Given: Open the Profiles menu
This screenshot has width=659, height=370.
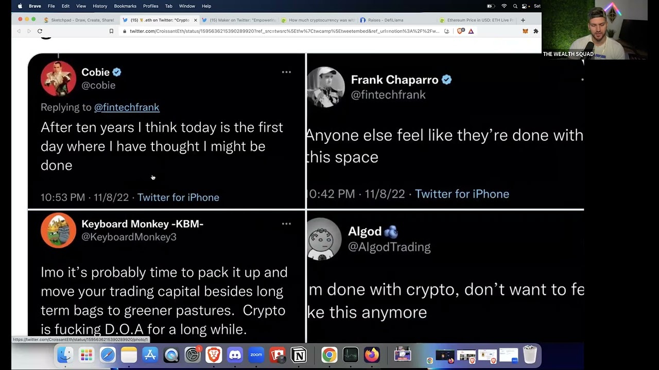Looking at the screenshot, I should pos(150,6).
